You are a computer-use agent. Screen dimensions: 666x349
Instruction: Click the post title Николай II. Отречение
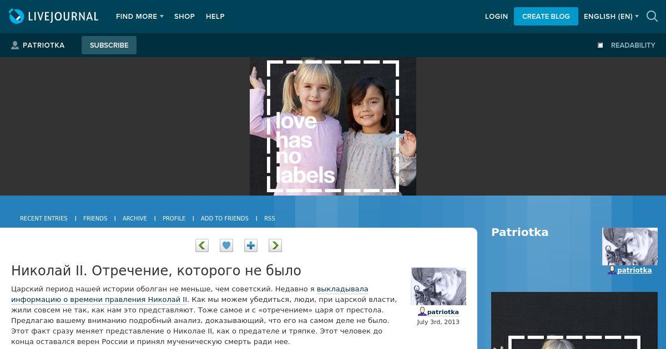point(156,270)
